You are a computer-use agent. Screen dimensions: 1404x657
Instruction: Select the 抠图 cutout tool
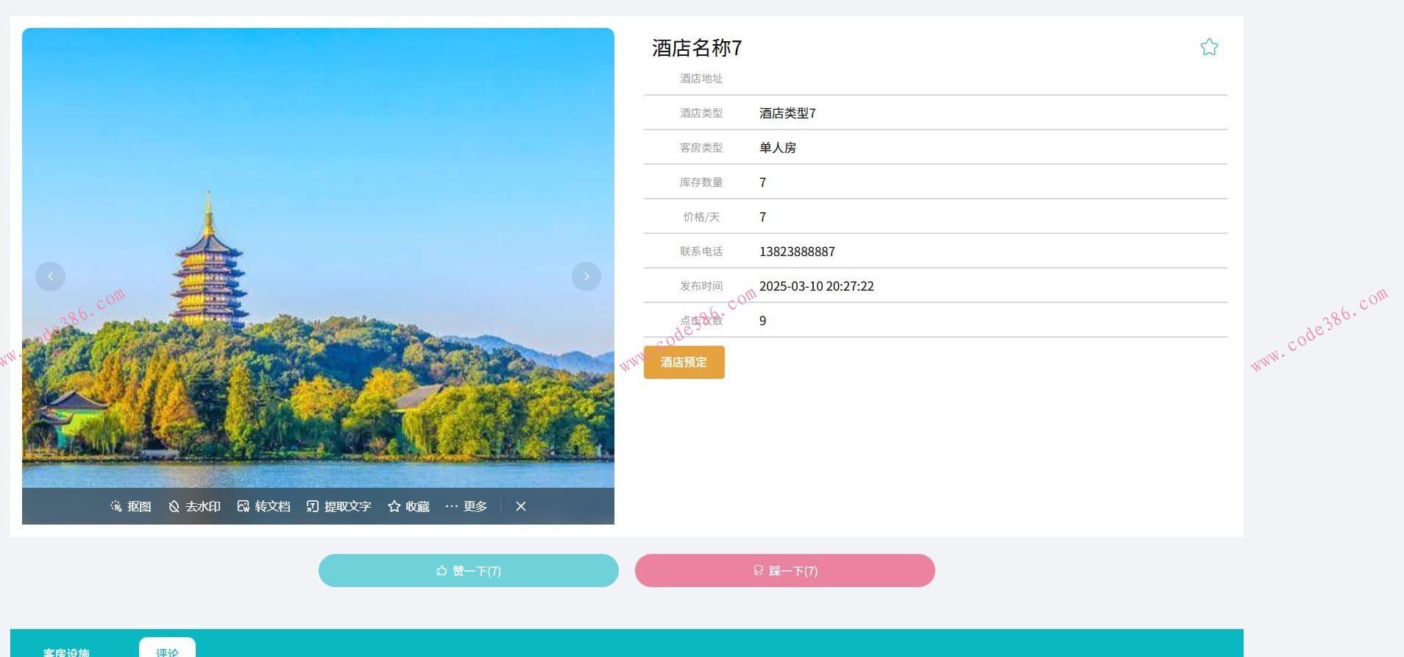[131, 506]
